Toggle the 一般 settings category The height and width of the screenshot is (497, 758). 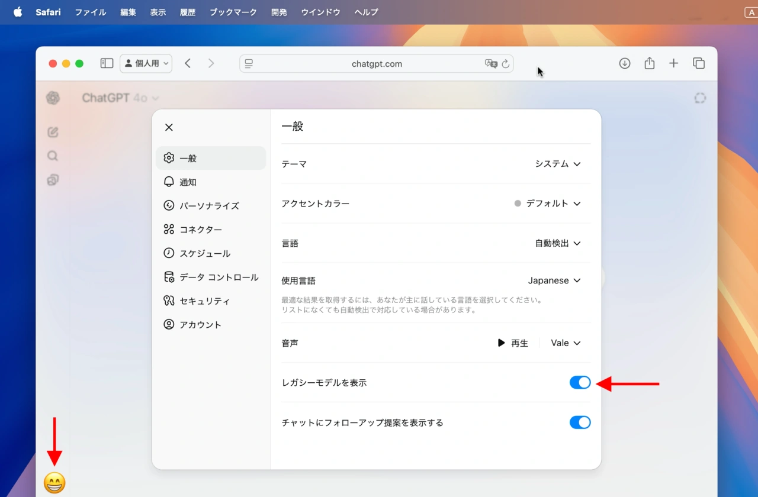[x=187, y=158]
